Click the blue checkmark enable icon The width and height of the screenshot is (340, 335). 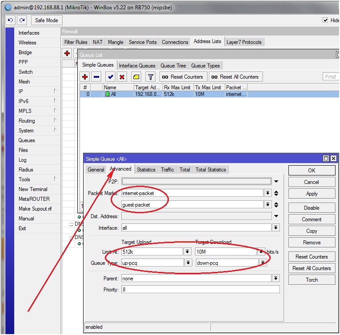(x=111, y=77)
